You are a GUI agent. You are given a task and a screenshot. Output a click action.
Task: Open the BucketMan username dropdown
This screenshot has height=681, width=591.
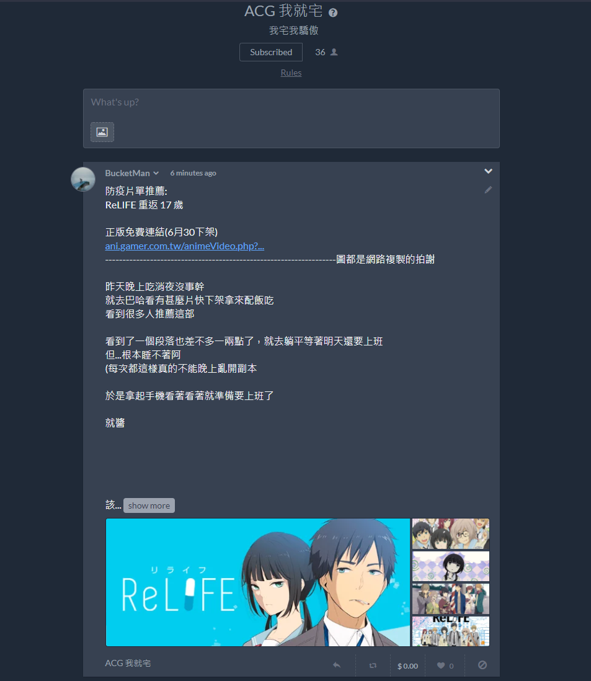pyautogui.click(x=132, y=173)
